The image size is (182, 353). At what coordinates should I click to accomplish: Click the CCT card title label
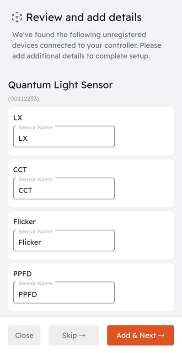(x=20, y=170)
